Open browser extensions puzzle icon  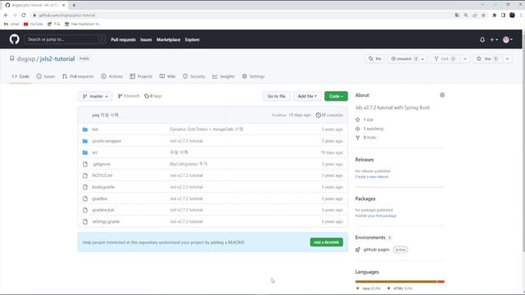pyautogui.click(x=494, y=15)
